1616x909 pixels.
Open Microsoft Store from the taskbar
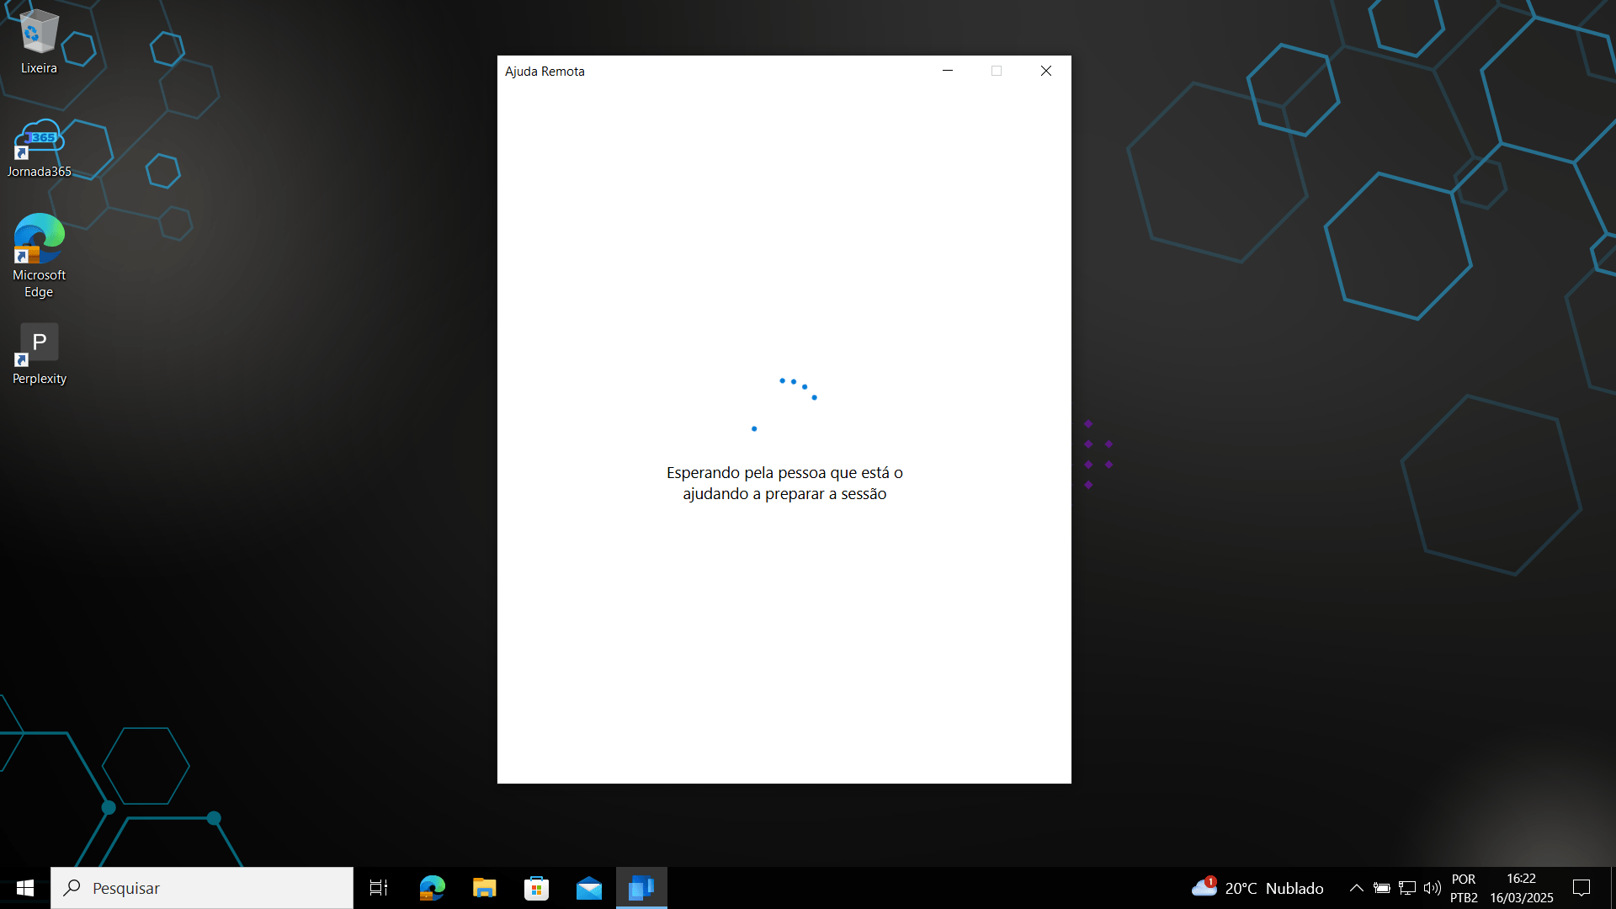(536, 888)
